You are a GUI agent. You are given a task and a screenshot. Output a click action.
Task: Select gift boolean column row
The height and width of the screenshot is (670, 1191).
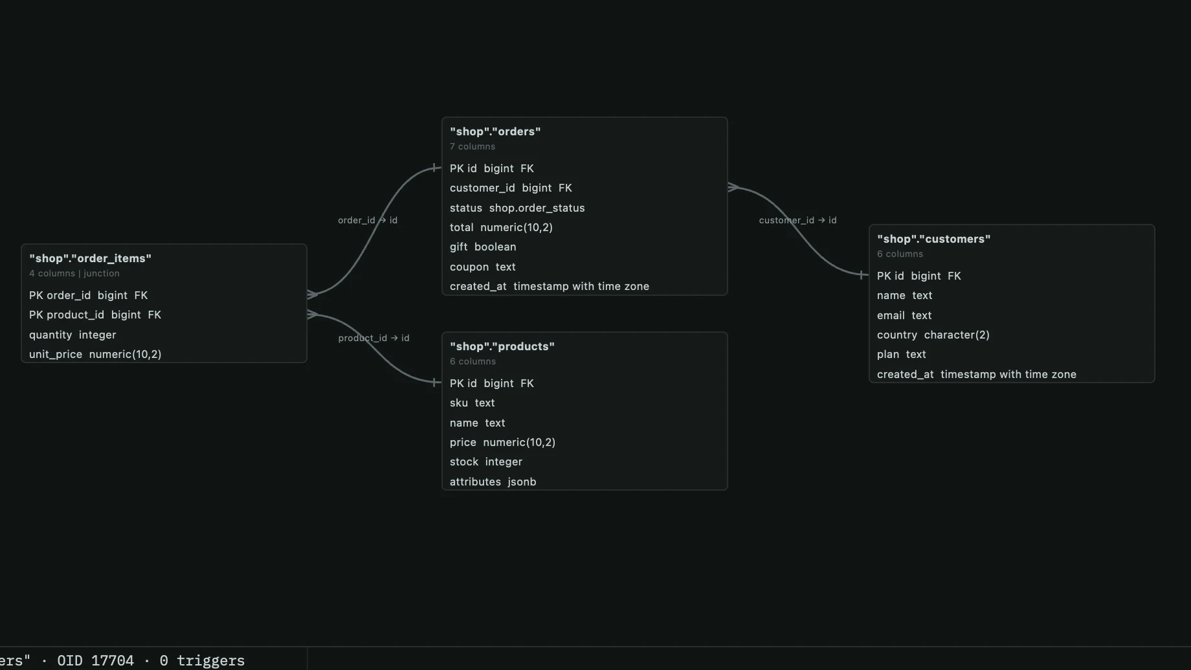pyautogui.click(x=584, y=247)
